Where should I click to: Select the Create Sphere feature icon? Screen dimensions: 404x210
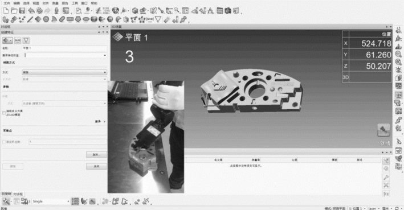click(110, 19)
